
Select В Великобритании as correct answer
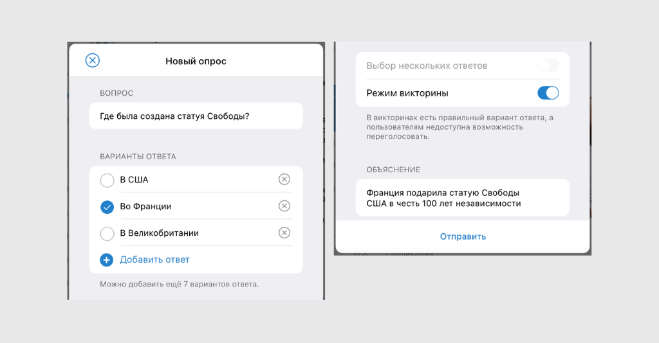107,233
